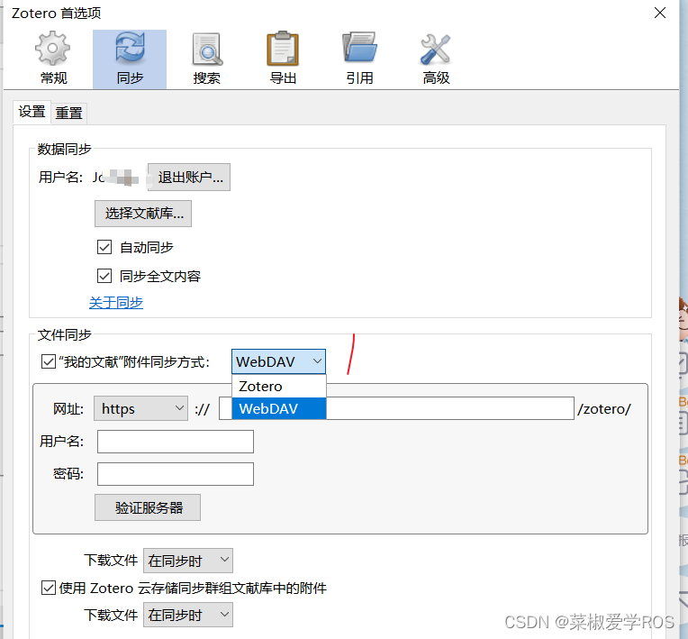
Task: Toggle 使用 Zotero 云存储同步群组文献库中的附件 checkbox
Action: [49, 588]
